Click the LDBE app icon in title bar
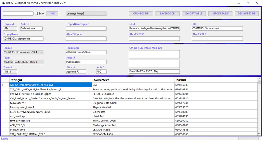 (x=3, y=3)
